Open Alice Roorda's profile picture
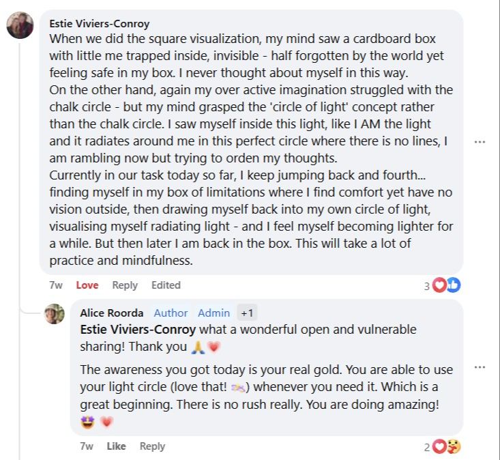Image resolution: width=500 pixels, height=460 pixels. (55, 314)
